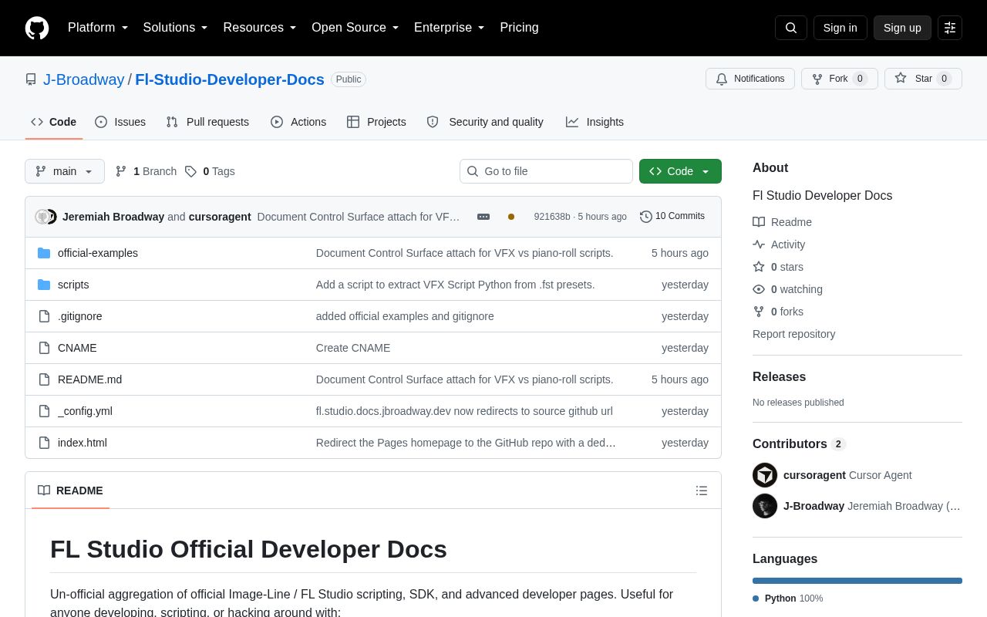This screenshot has width=987, height=617.
Task: Open the Insights tab
Action: [595, 122]
